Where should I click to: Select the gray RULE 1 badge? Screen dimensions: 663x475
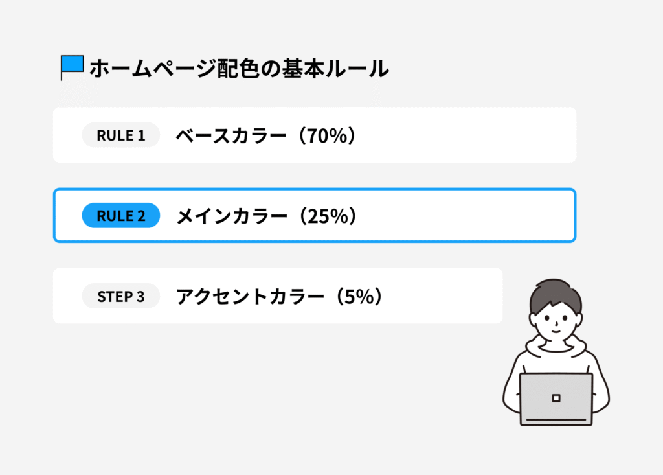coord(120,135)
